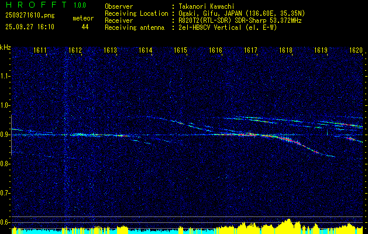The width and height of the screenshot is (368, 234).
Task: Click the 1617 time marker
Action: click(250, 50)
